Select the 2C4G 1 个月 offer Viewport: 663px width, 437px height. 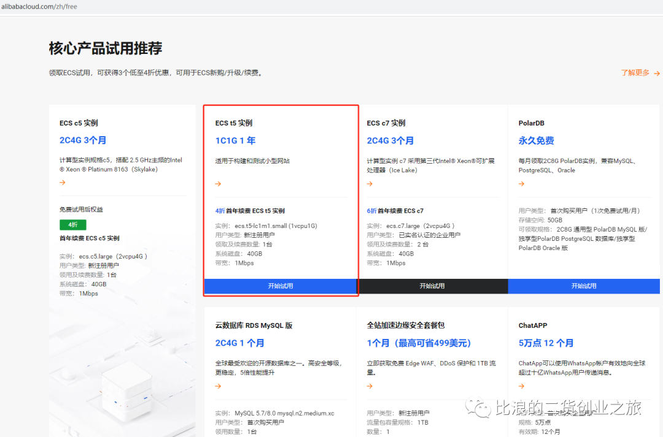pos(240,343)
